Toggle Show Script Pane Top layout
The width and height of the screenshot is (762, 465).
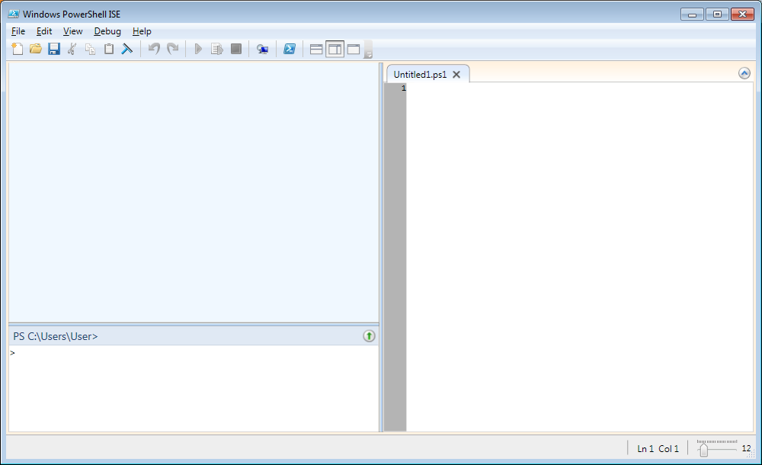tap(315, 48)
